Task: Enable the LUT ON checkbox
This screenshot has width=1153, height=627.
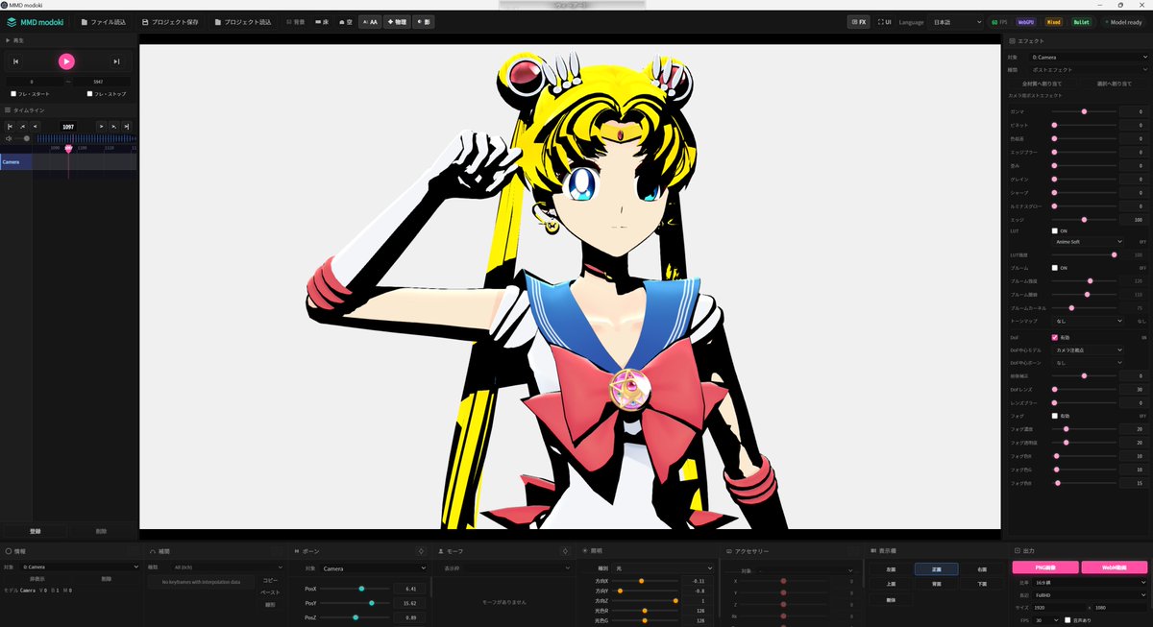Action: click(1054, 230)
